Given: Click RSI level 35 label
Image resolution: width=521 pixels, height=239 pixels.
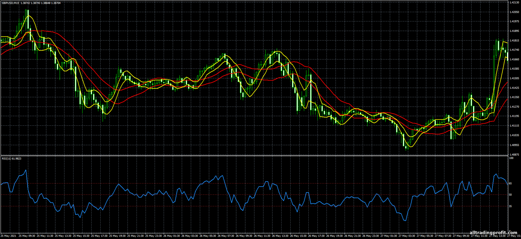Looking at the screenshot, I should (511, 206).
